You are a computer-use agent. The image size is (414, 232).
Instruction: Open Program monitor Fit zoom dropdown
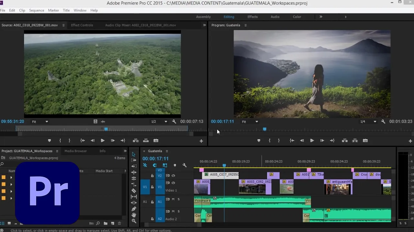tap(250, 121)
